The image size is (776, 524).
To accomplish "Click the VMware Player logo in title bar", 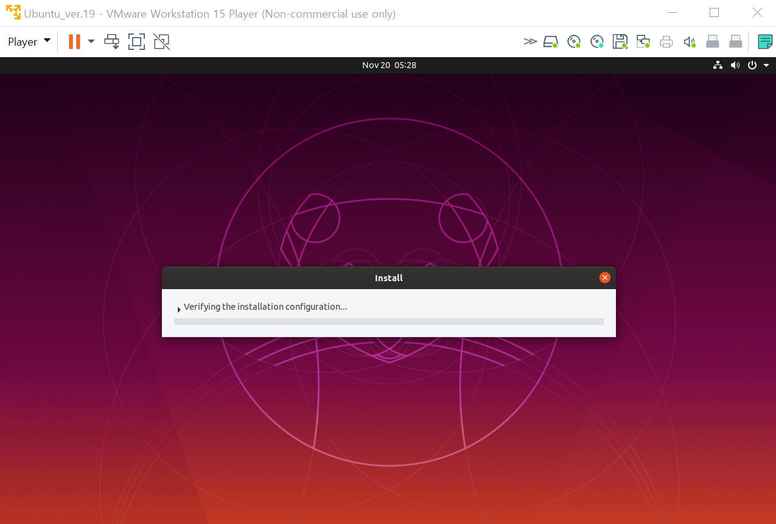I will point(13,13).
